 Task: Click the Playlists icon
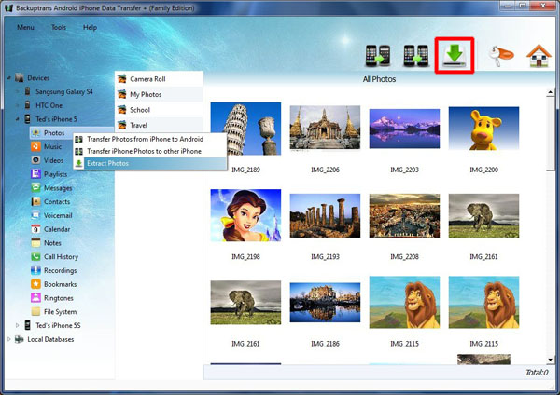point(35,174)
